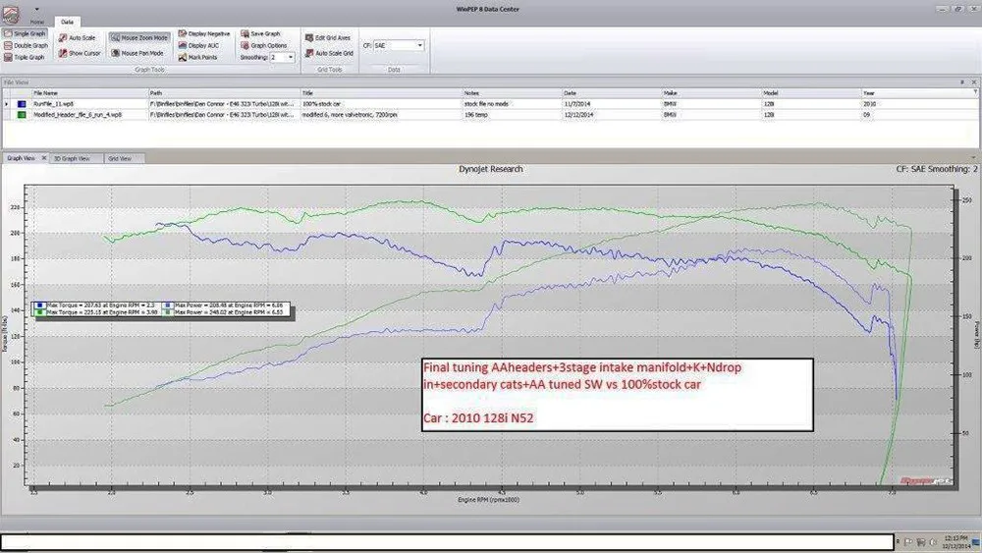Open quick access toolbar dropdown arrow
This screenshot has width=982, height=553.
point(37,10)
